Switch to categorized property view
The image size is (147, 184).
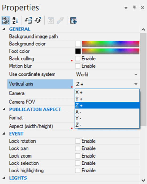point(6,21)
